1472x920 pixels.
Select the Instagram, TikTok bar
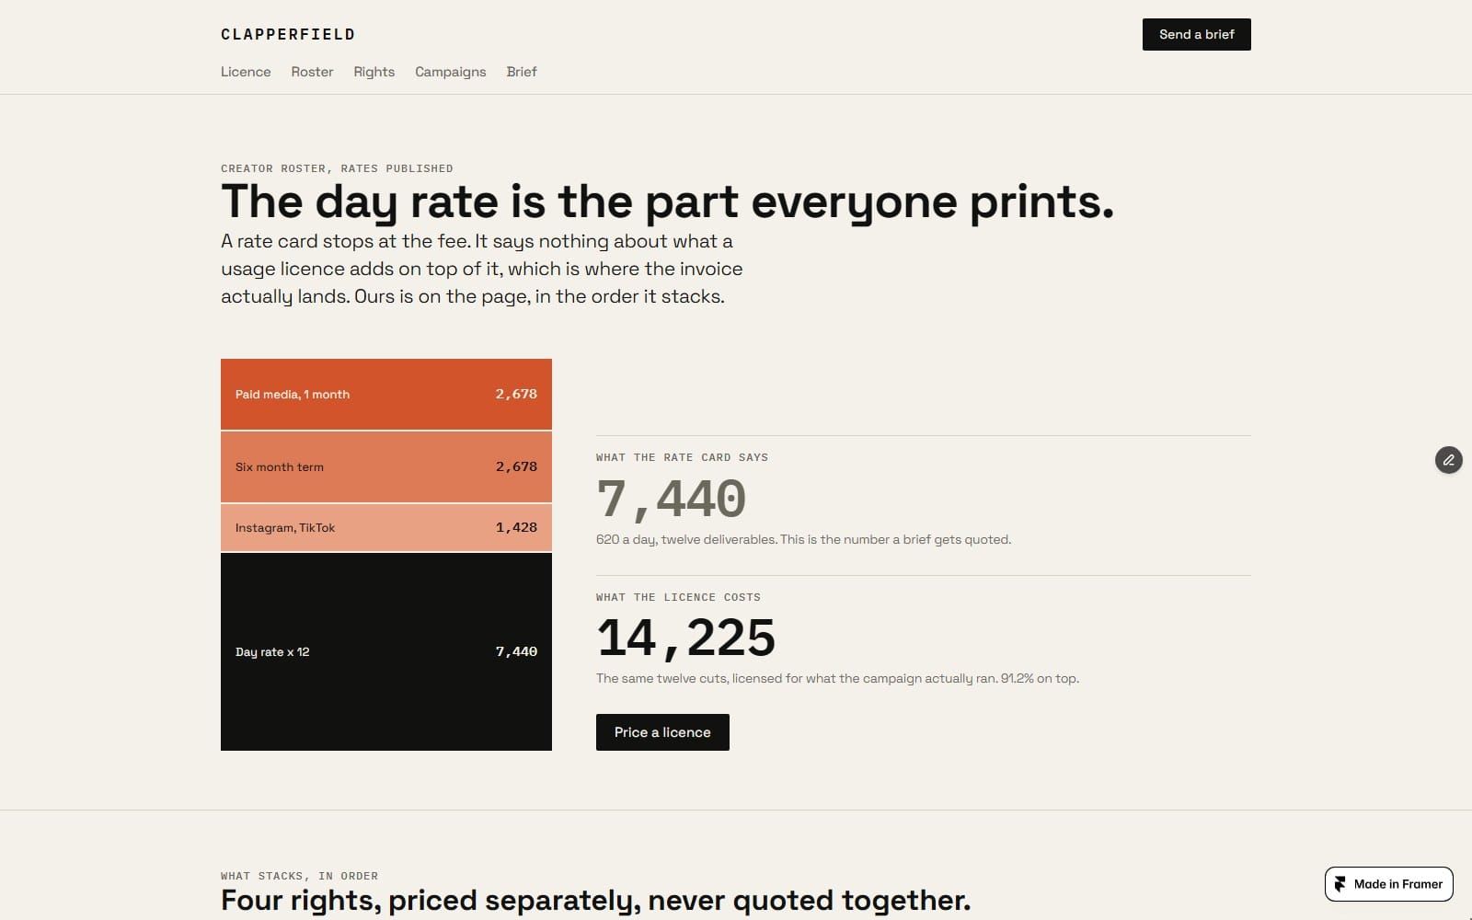coord(386,527)
